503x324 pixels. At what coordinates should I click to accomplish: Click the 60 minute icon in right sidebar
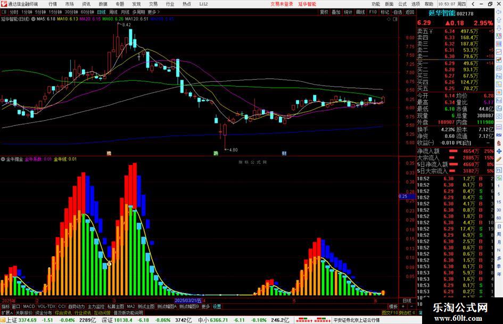[x=499, y=218]
